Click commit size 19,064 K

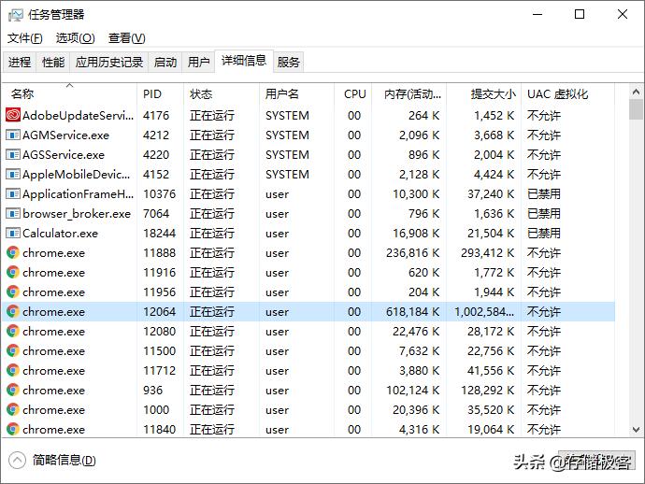click(491, 429)
